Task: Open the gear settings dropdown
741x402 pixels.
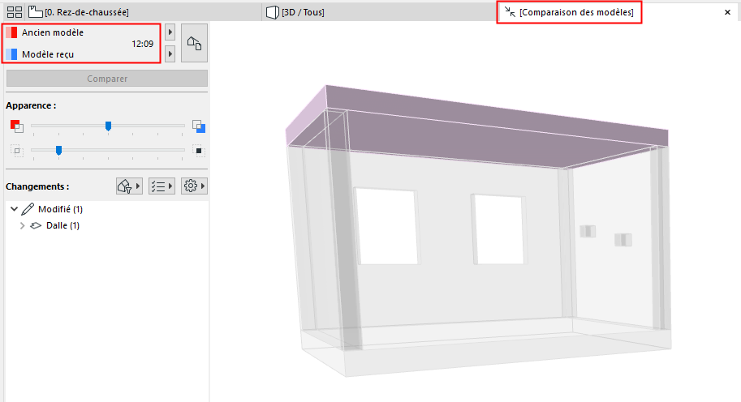Action: [194, 186]
